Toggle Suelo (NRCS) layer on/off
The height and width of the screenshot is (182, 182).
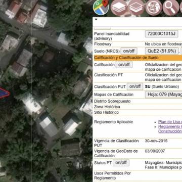click(129, 51)
